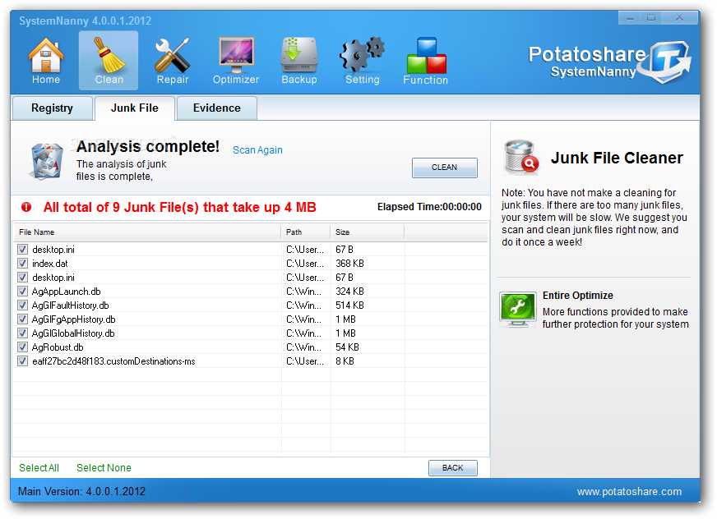The image size is (717, 519).
Task: Click the 514 KB size cell
Action: click(349, 305)
